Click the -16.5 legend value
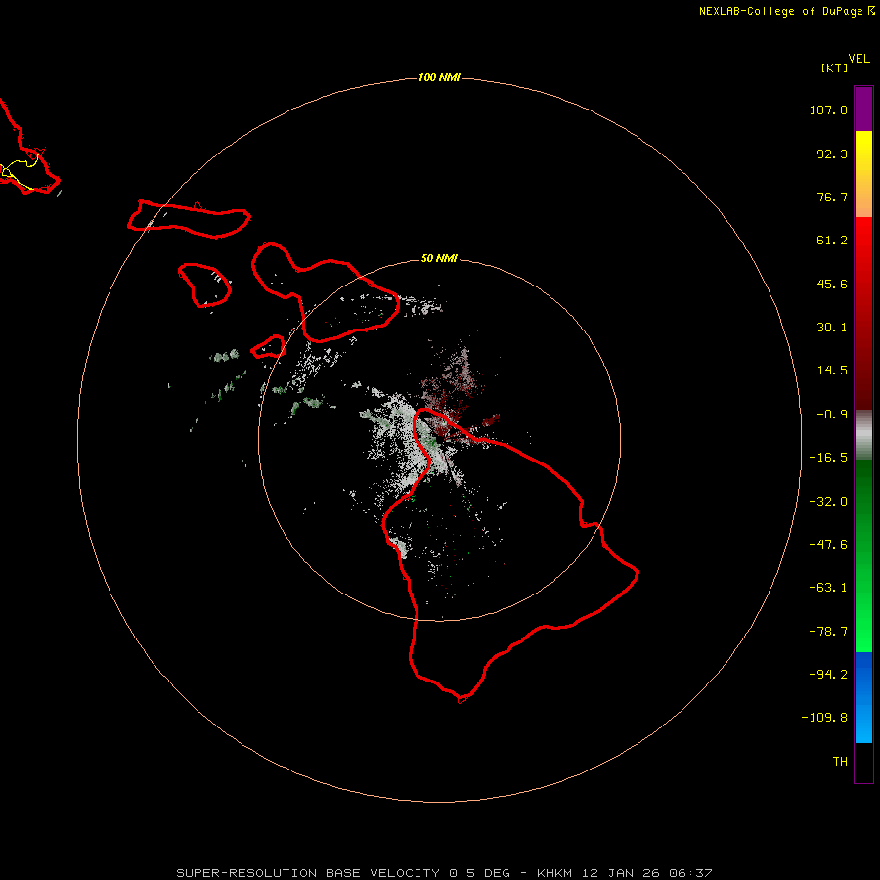The height and width of the screenshot is (880, 880). pyautogui.click(x=828, y=458)
